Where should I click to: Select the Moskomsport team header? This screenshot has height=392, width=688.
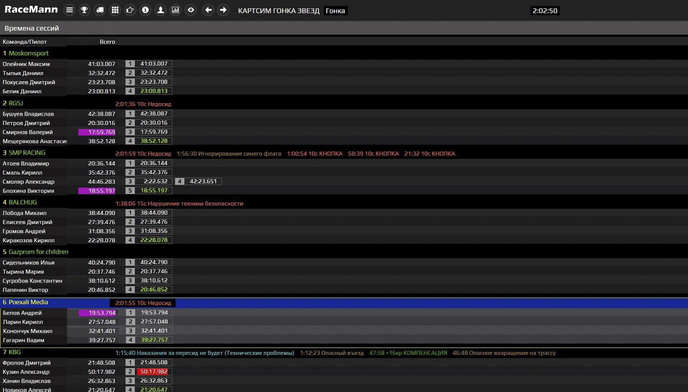pos(28,53)
